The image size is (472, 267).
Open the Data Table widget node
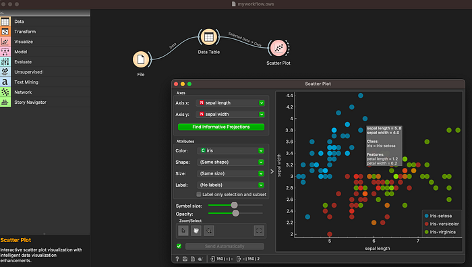point(208,37)
